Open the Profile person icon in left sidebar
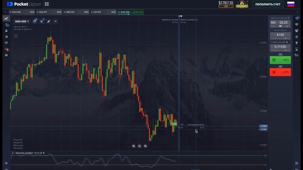The image size is (303, 170). 6,31
